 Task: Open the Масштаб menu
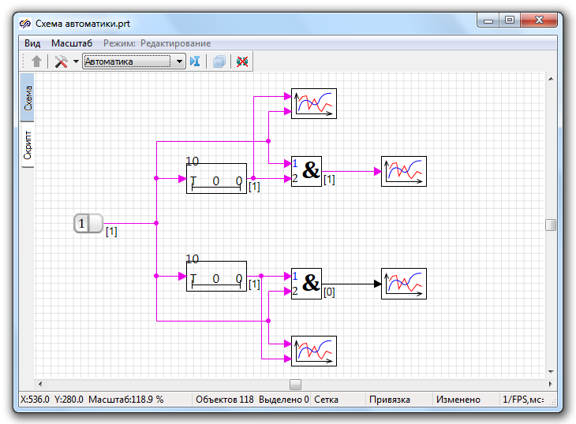72,43
